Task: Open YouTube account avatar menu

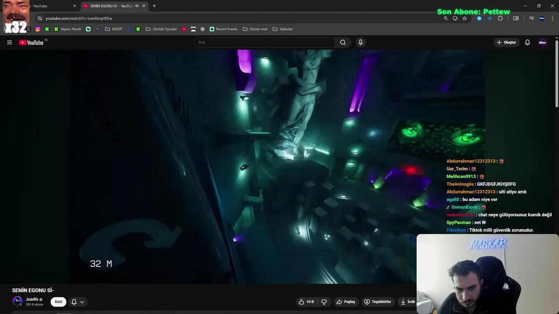Action: 542,42
